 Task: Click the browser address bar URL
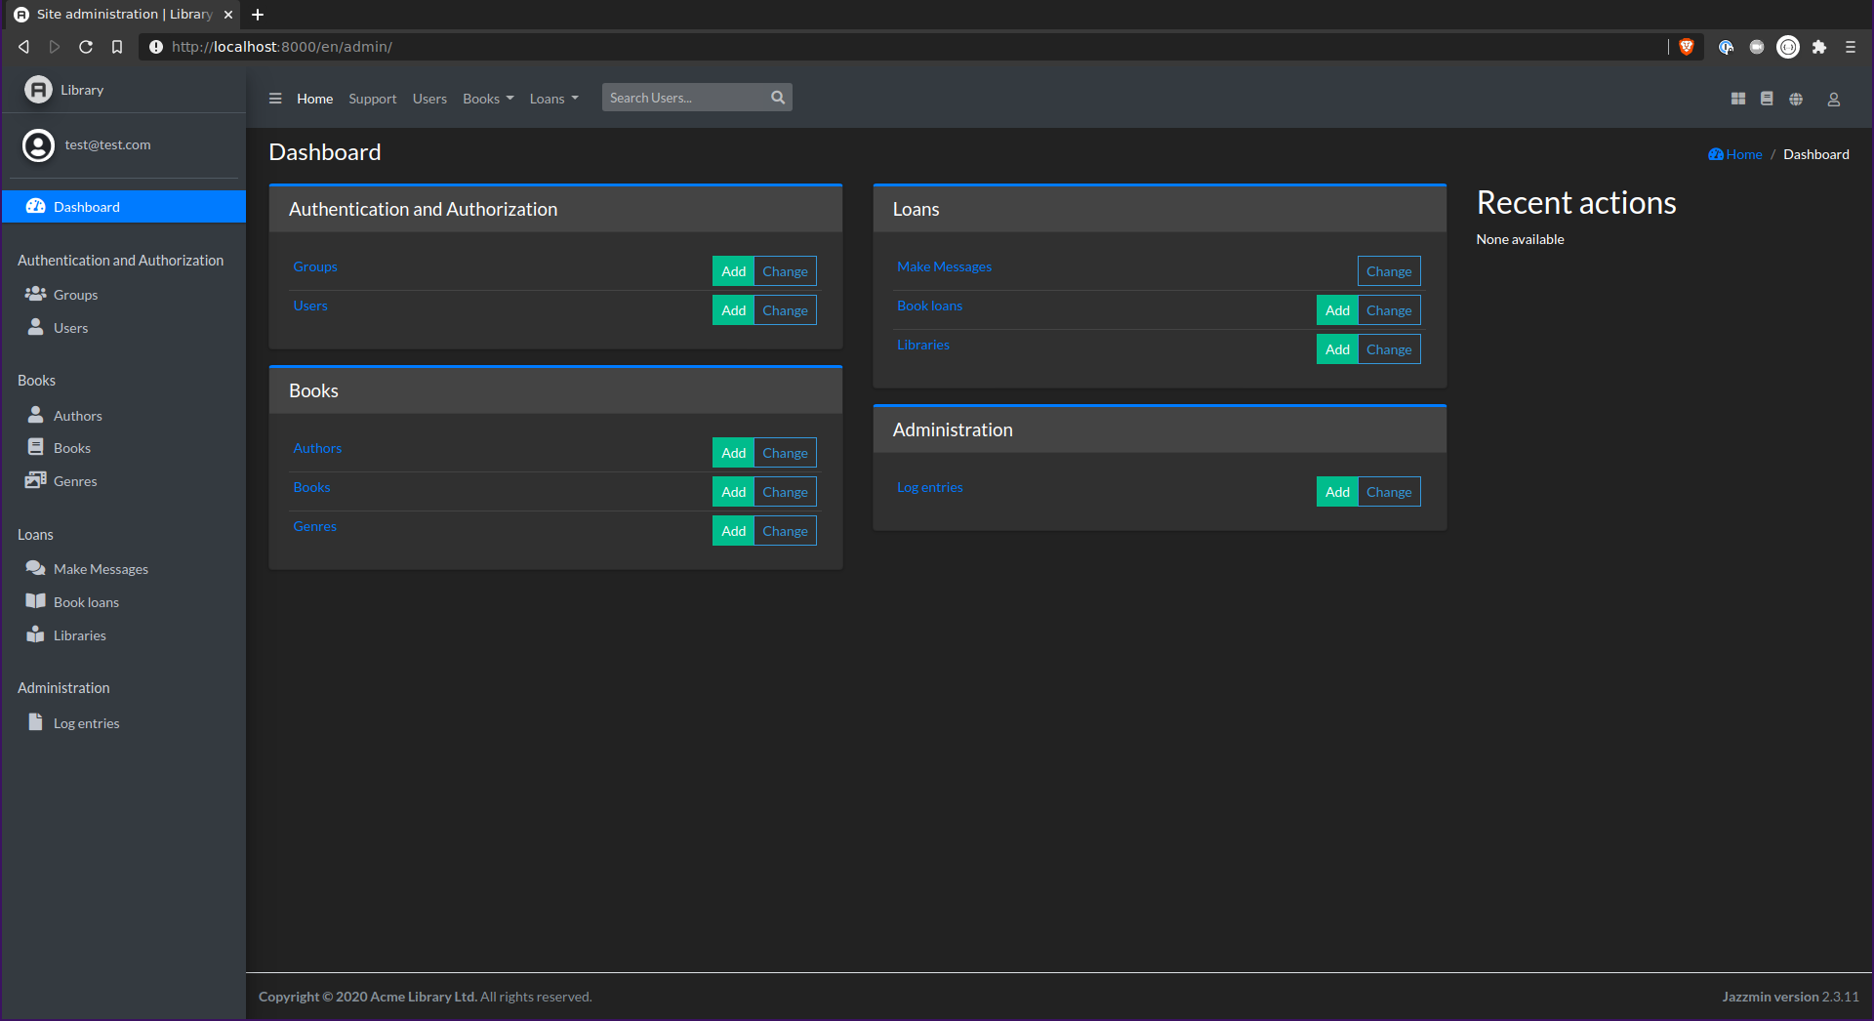click(282, 47)
